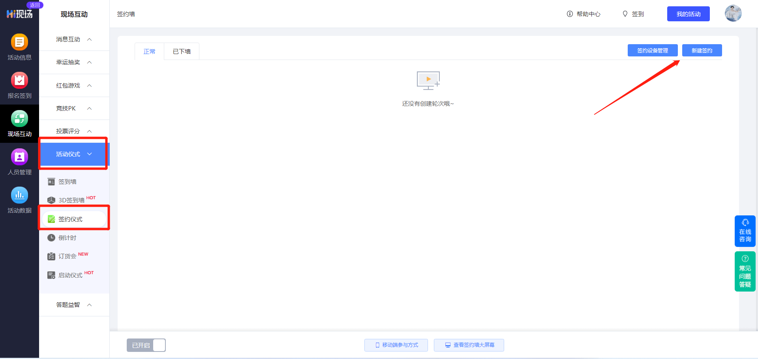
Task: Open 帮助中心 link in header
Action: tap(584, 14)
